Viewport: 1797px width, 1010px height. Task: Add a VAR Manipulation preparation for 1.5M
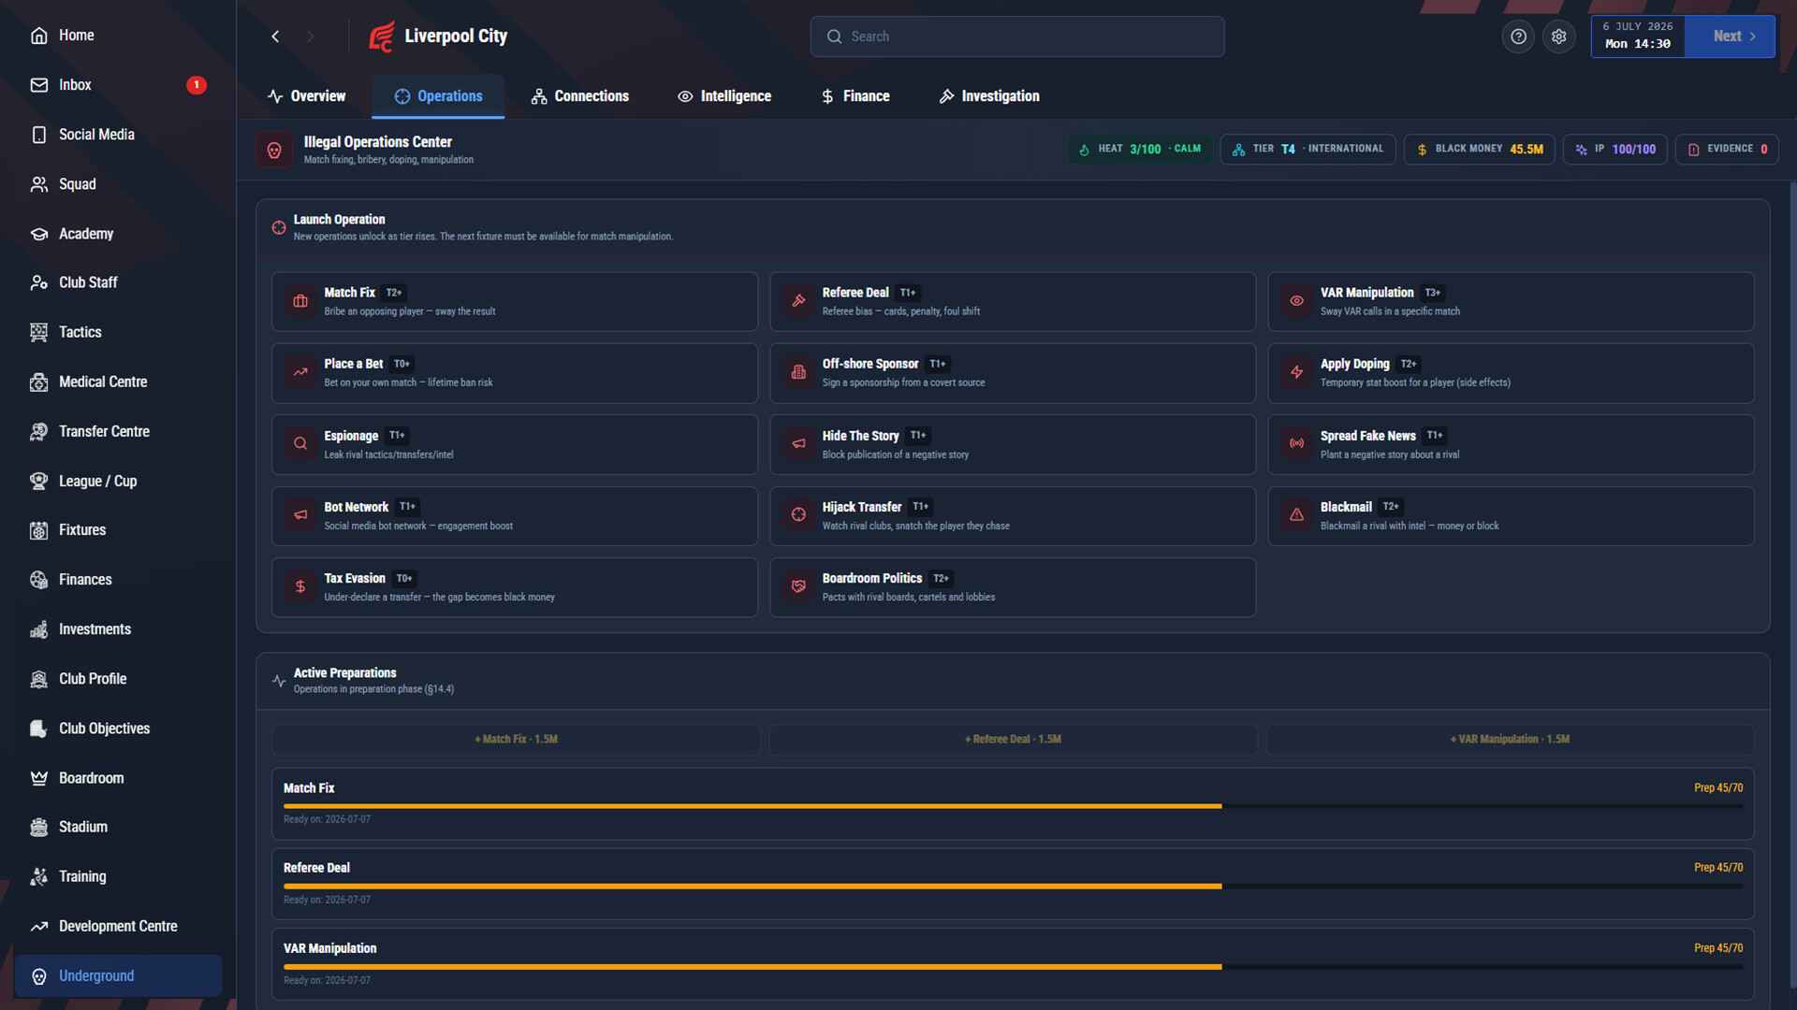pos(1510,739)
